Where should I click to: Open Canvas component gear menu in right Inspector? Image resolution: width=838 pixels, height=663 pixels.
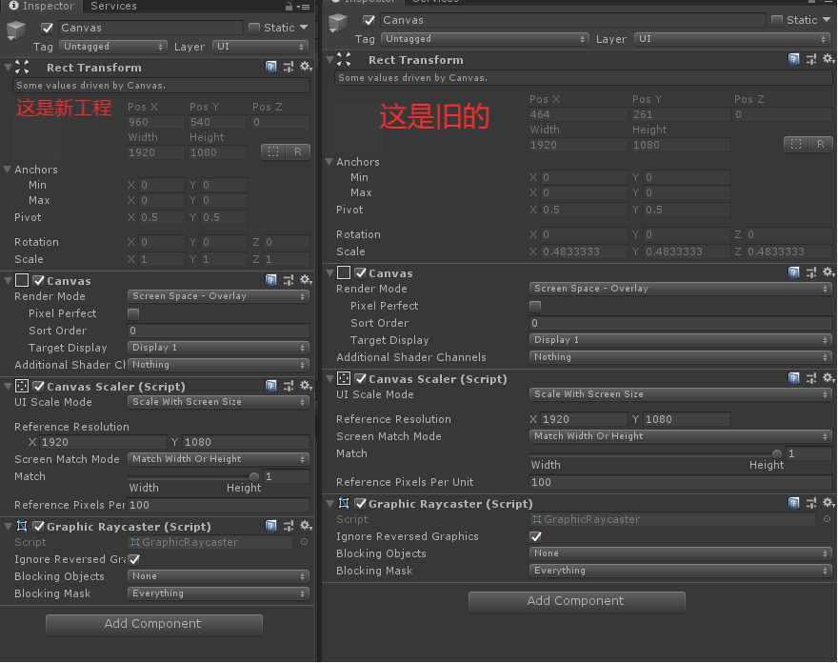pos(828,272)
